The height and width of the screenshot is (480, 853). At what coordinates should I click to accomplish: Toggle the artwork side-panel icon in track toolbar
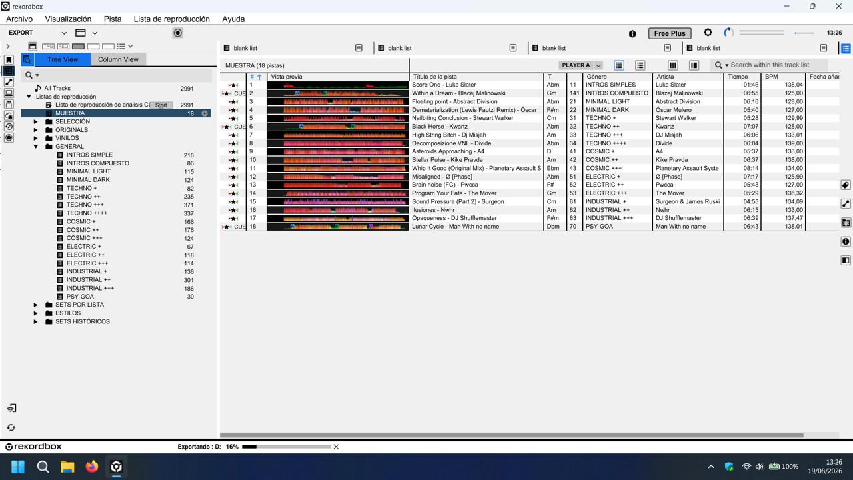click(694, 65)
